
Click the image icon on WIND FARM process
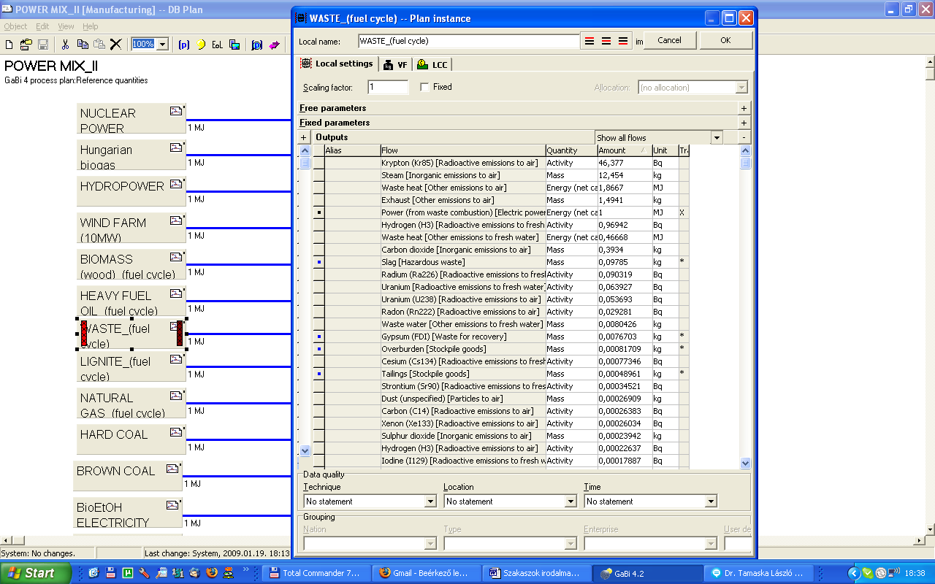click(x=176, y=220)
